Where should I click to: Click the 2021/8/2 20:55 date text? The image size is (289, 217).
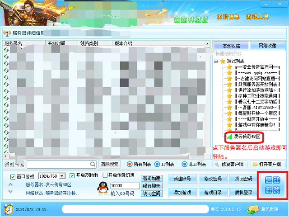pos(31,209)
